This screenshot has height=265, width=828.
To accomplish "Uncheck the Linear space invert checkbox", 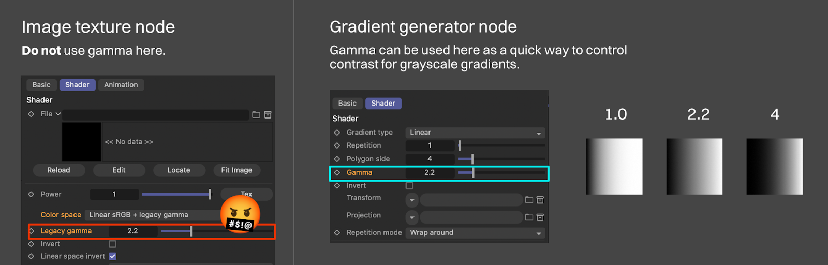I will coord(113,256).
